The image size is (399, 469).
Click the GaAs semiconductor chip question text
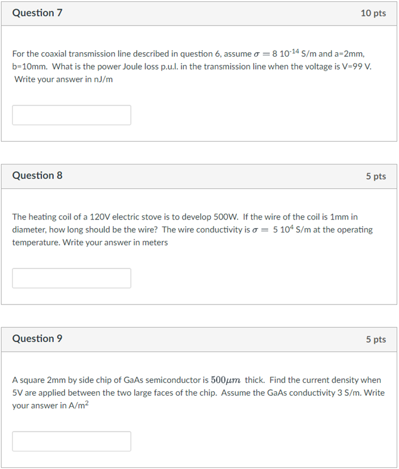click(198, 392)
